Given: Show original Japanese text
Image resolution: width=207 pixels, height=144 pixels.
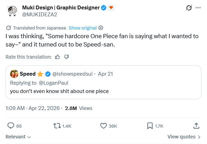Looking at the screenshot, I should pyautogui.click(x=83, y=28).
